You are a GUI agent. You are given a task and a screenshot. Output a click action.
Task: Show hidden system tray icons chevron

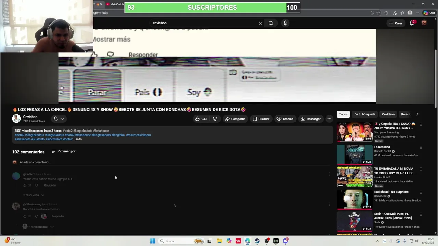pyautogui.click(x=377, y=241)
